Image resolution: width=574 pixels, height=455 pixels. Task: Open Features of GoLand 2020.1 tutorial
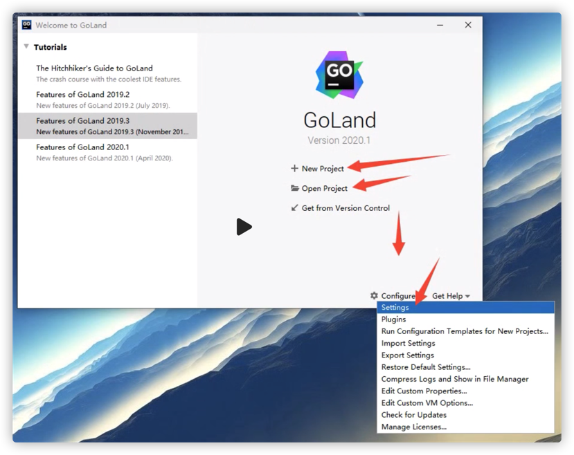(107, 152)
